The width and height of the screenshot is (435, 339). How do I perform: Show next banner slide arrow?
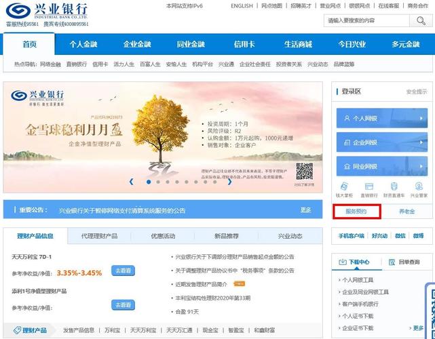229,182
